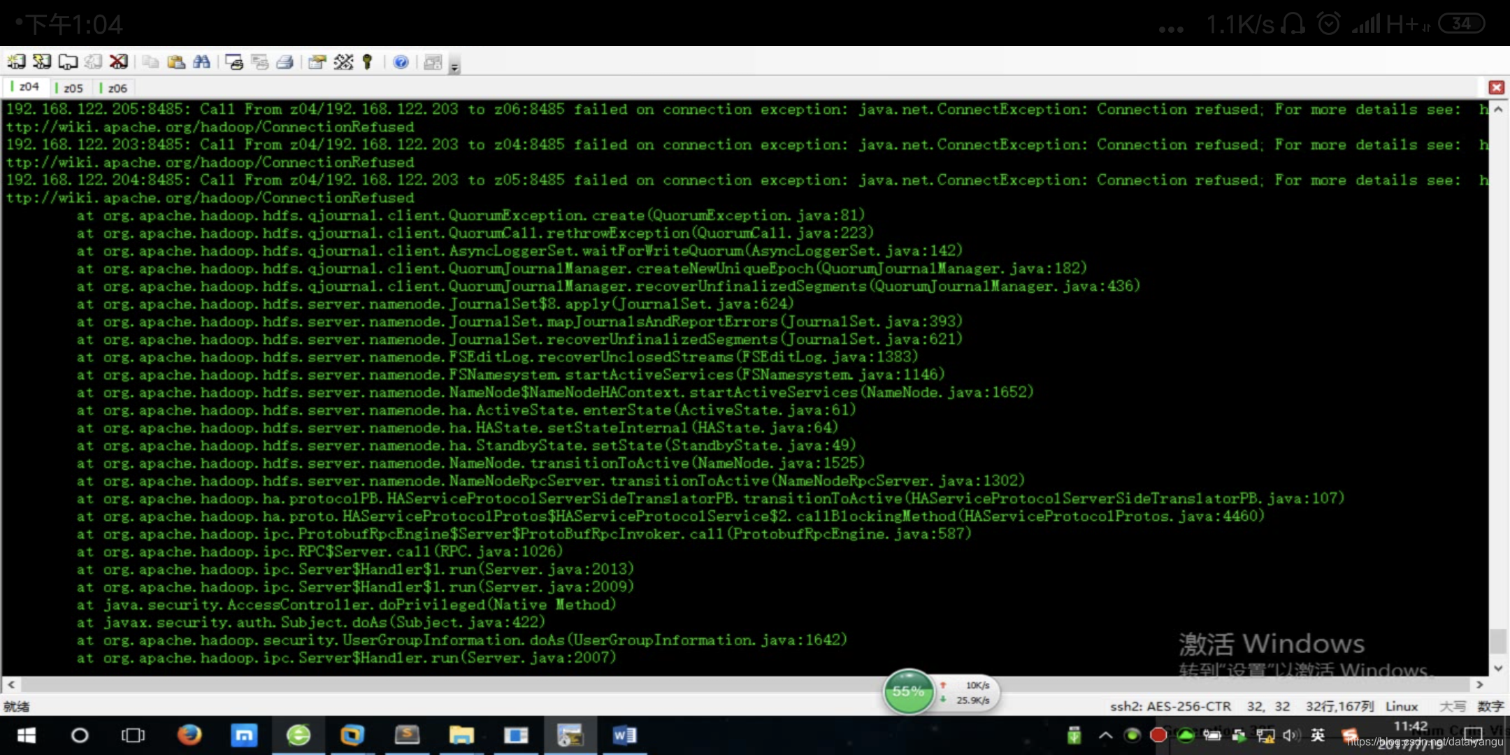The height and width of the screenshot is (755, 1510).
Task: Click the 英 input method indicator
Action: tap(1318, 735)
